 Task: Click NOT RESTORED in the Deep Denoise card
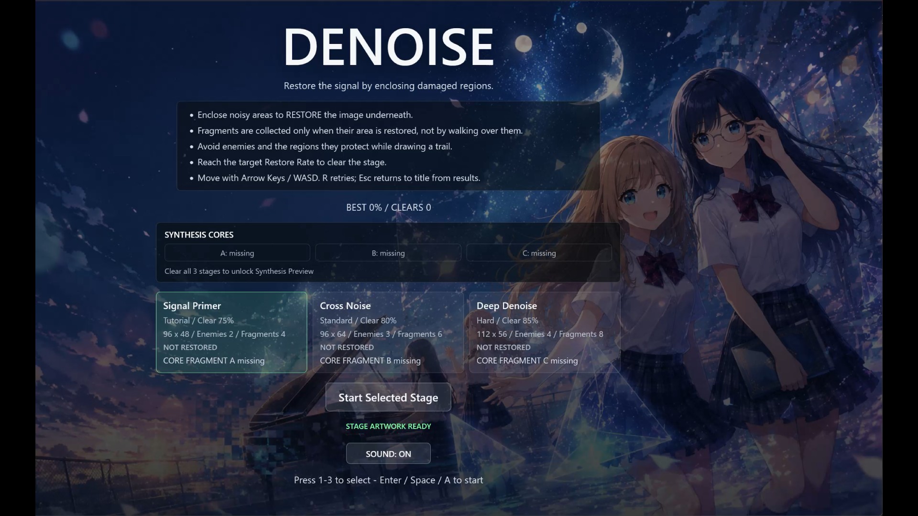click(503, 347)
